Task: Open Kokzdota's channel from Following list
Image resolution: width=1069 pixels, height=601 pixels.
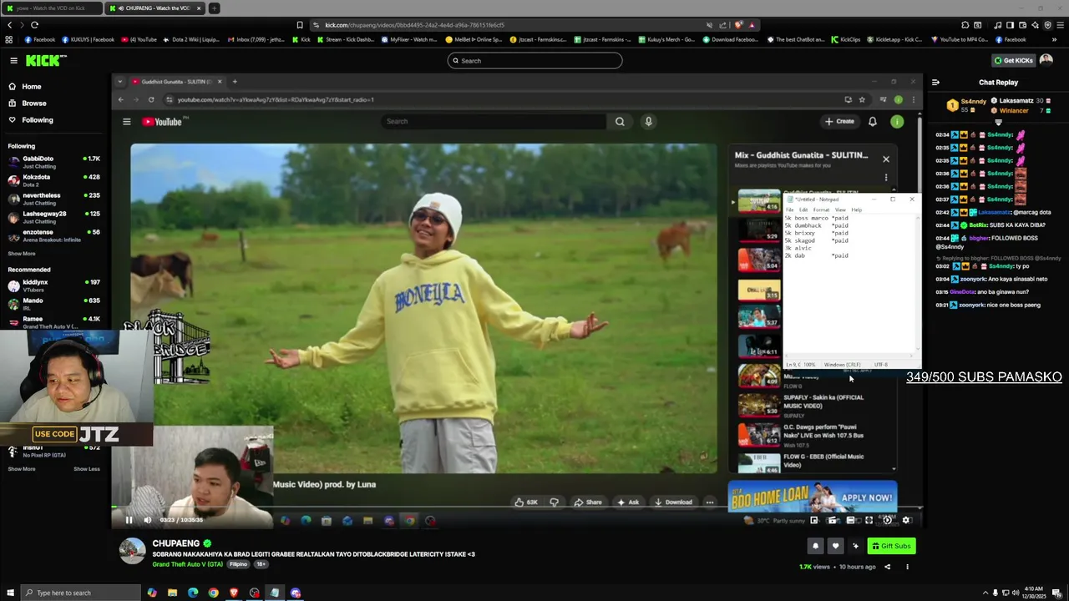Action: tap(53, 179)
